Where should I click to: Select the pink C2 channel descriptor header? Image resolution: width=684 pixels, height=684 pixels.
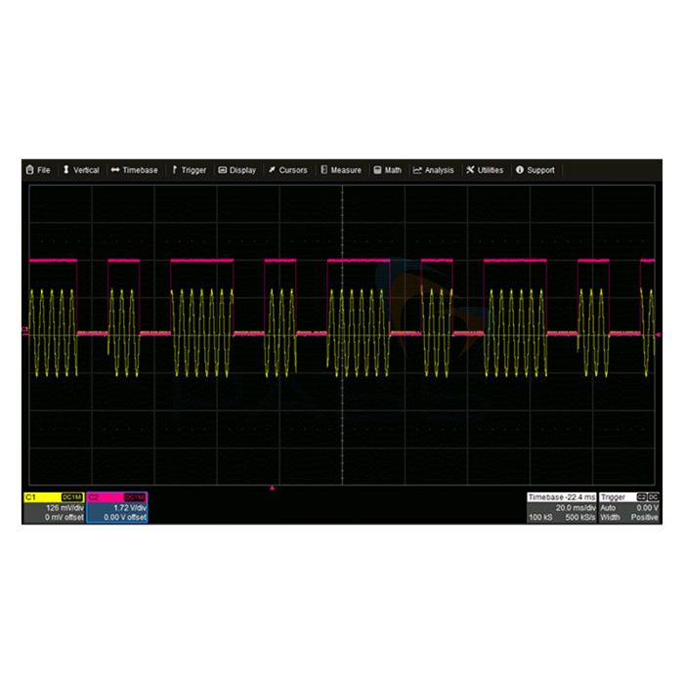pos(117,497)
